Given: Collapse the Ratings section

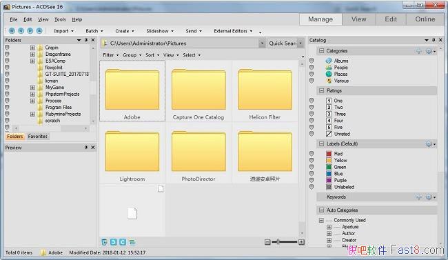Looking at the screenshot, I should coord(321,90).
